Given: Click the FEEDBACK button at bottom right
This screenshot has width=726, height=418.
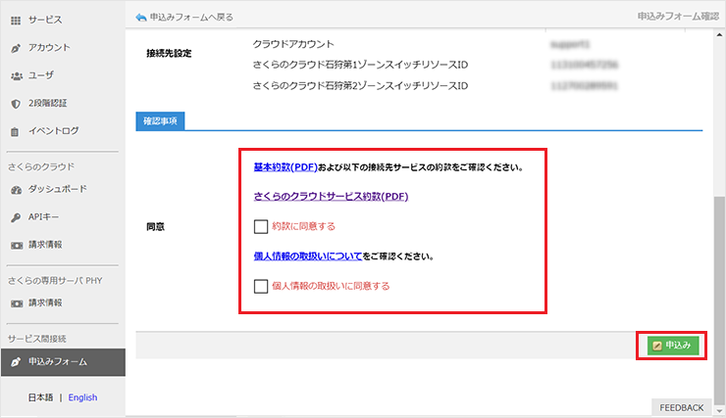Looking at the screenshot, I should coord(681,407).
